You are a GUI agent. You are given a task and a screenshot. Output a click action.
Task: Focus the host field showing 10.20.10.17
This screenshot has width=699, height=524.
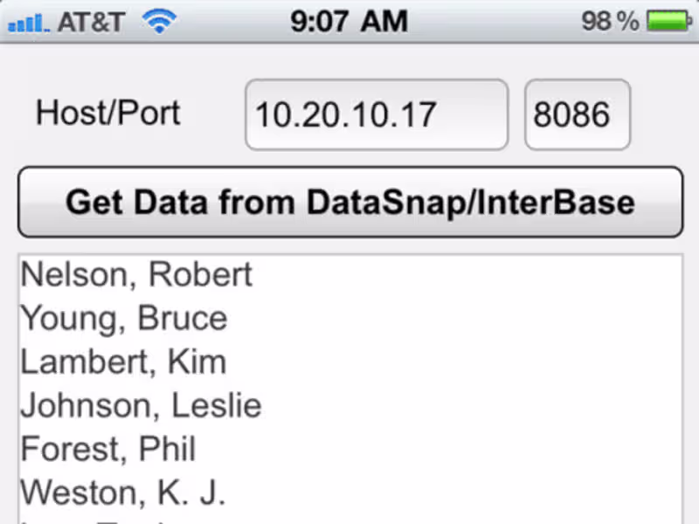(x=376, y=114)
